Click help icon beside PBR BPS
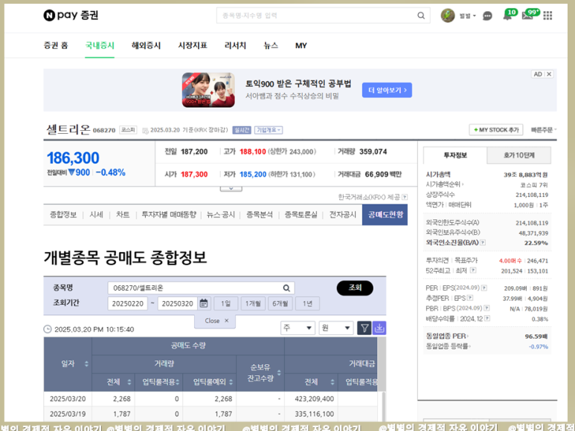This screenshot has width=575, height=431. [486, 308]
